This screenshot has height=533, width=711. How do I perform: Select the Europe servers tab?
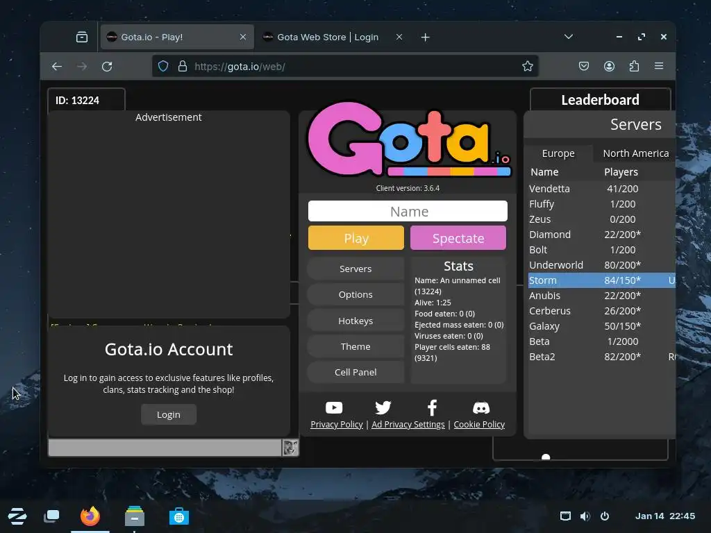558,153
